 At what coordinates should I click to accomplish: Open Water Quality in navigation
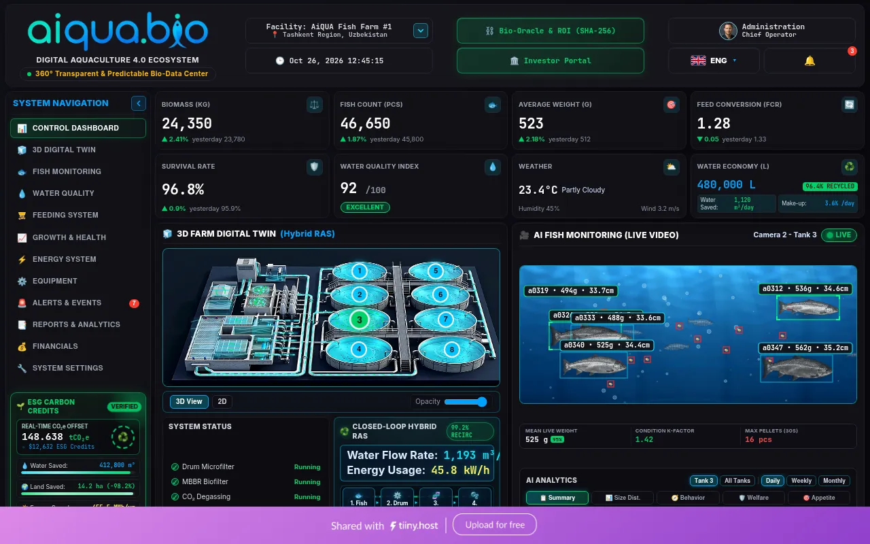coord(78,193)
